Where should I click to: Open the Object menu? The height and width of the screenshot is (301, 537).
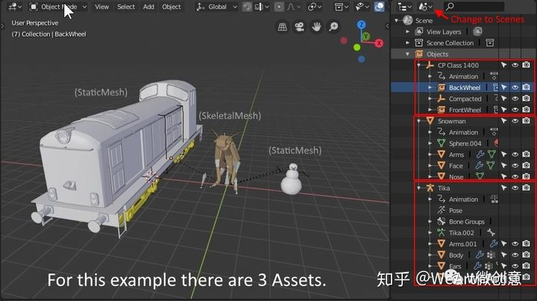coord(172,7)
